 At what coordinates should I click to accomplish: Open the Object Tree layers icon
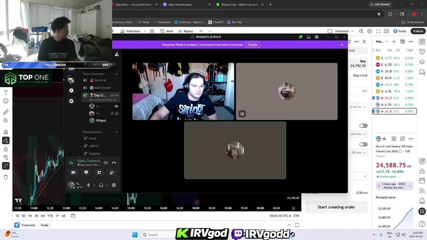[422, 62]
